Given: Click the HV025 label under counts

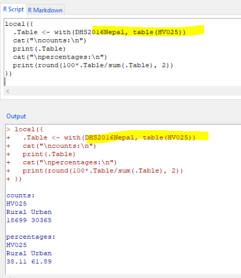Looking at the screenshot, I should pyautogui.click(x=17, y=204).
